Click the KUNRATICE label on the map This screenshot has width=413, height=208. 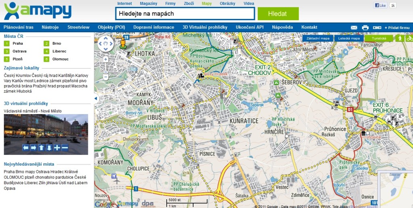(x=244, y=121)
